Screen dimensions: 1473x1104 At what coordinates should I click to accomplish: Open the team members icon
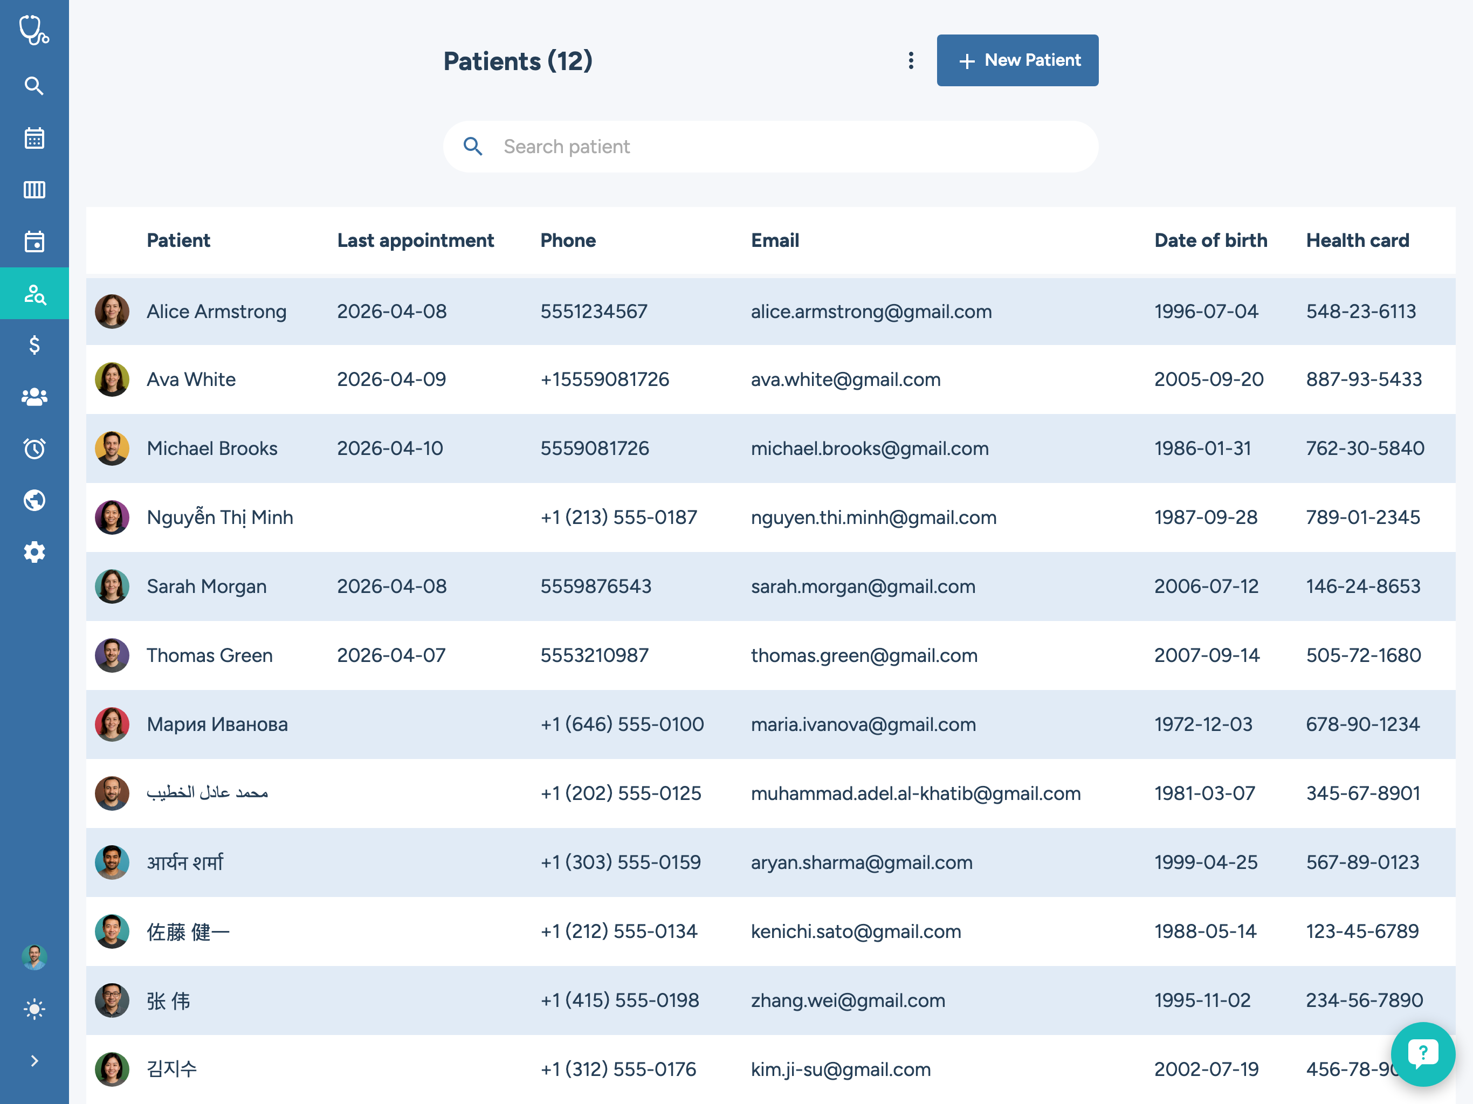34,397
